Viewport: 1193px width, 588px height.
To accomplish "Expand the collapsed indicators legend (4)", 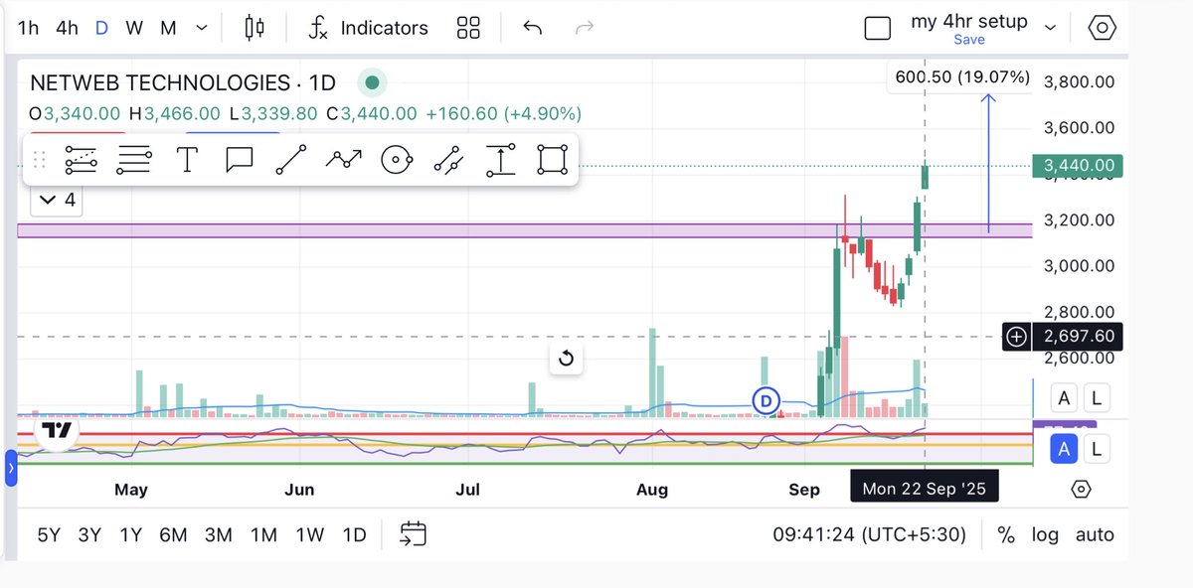I will coord(56,201).
